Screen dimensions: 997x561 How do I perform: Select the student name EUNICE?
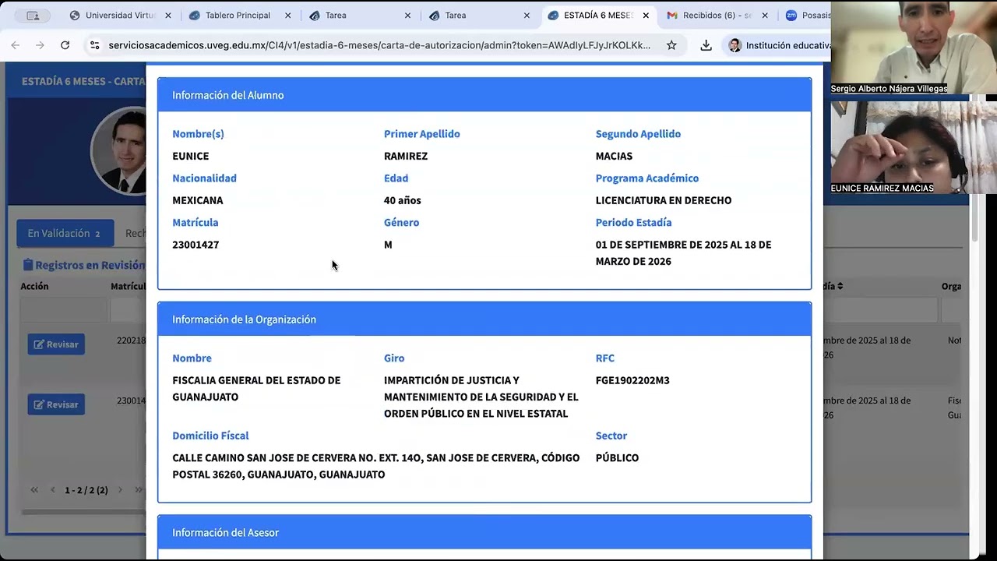[191, 156]
